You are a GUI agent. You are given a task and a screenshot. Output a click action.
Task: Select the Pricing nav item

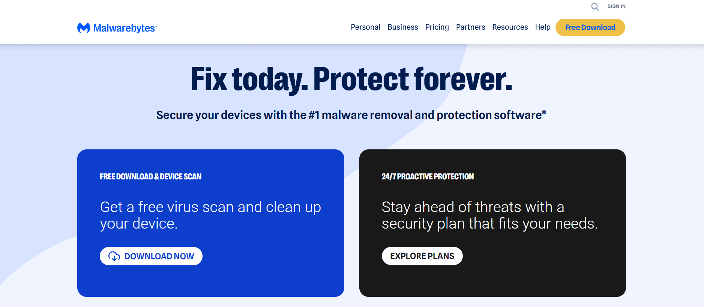437,27
